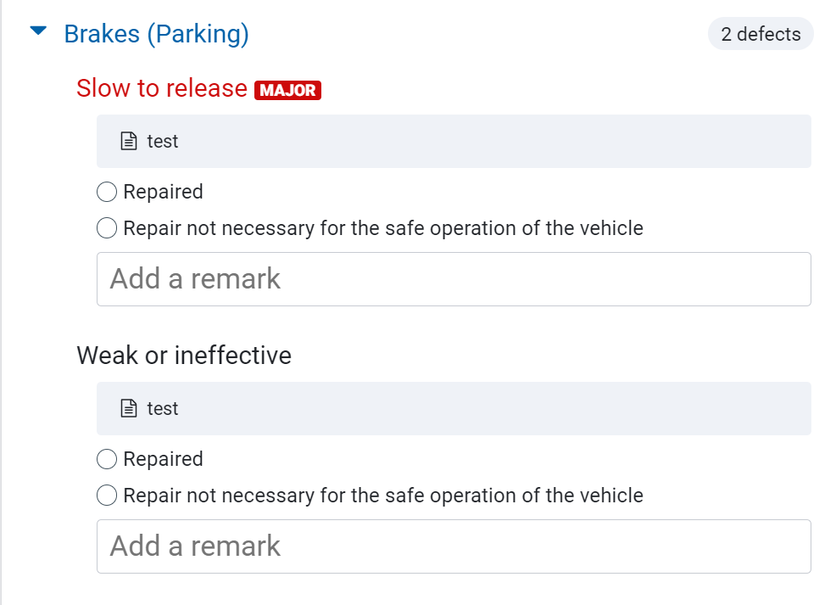Select the first test note row
This screenshot has width=836, height=605.
tap(454, 142)
